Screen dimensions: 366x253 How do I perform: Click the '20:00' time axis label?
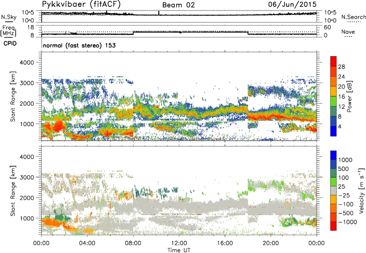[x=271, y=243]
